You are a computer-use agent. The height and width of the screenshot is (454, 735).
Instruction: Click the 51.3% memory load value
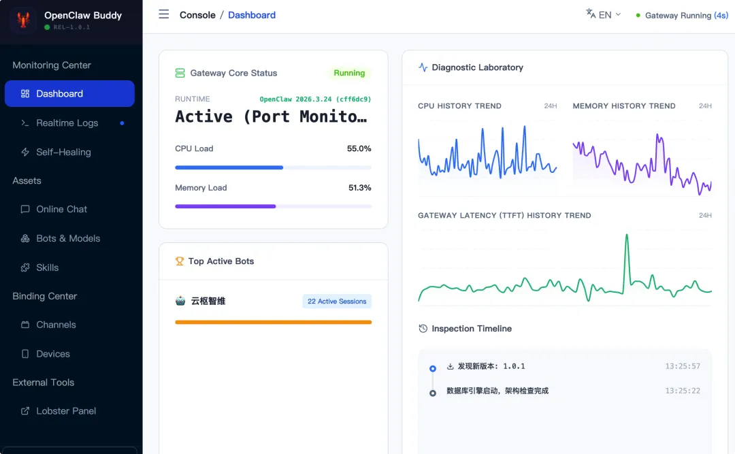(359, 188)
